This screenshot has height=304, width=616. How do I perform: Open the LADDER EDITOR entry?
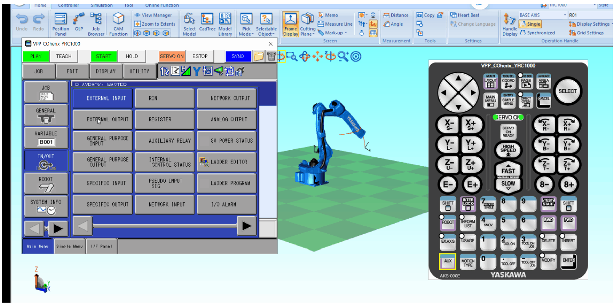[x=227, y=162]
